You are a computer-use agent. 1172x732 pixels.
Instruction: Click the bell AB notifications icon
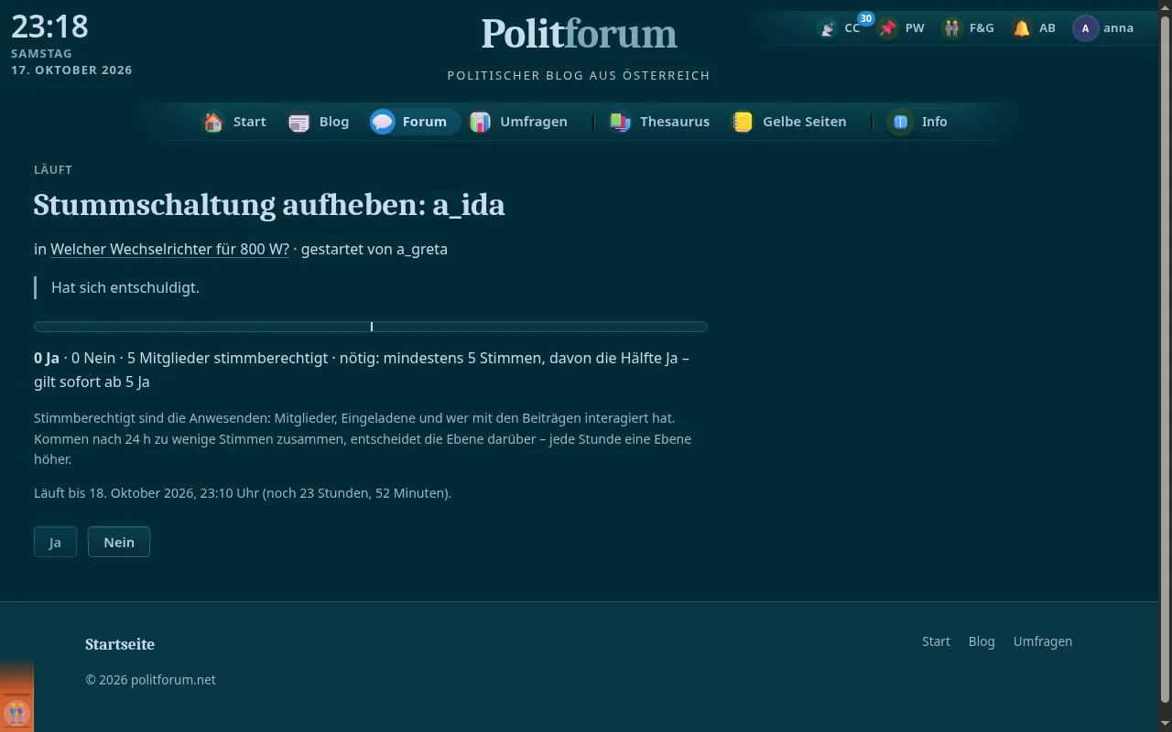[x=1021, y=28]
